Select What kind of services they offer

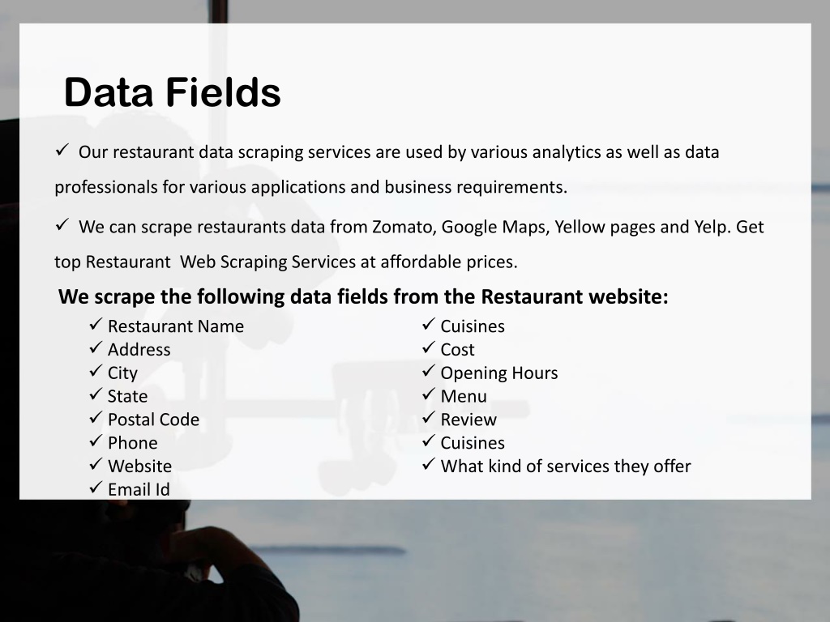point(566,466)
